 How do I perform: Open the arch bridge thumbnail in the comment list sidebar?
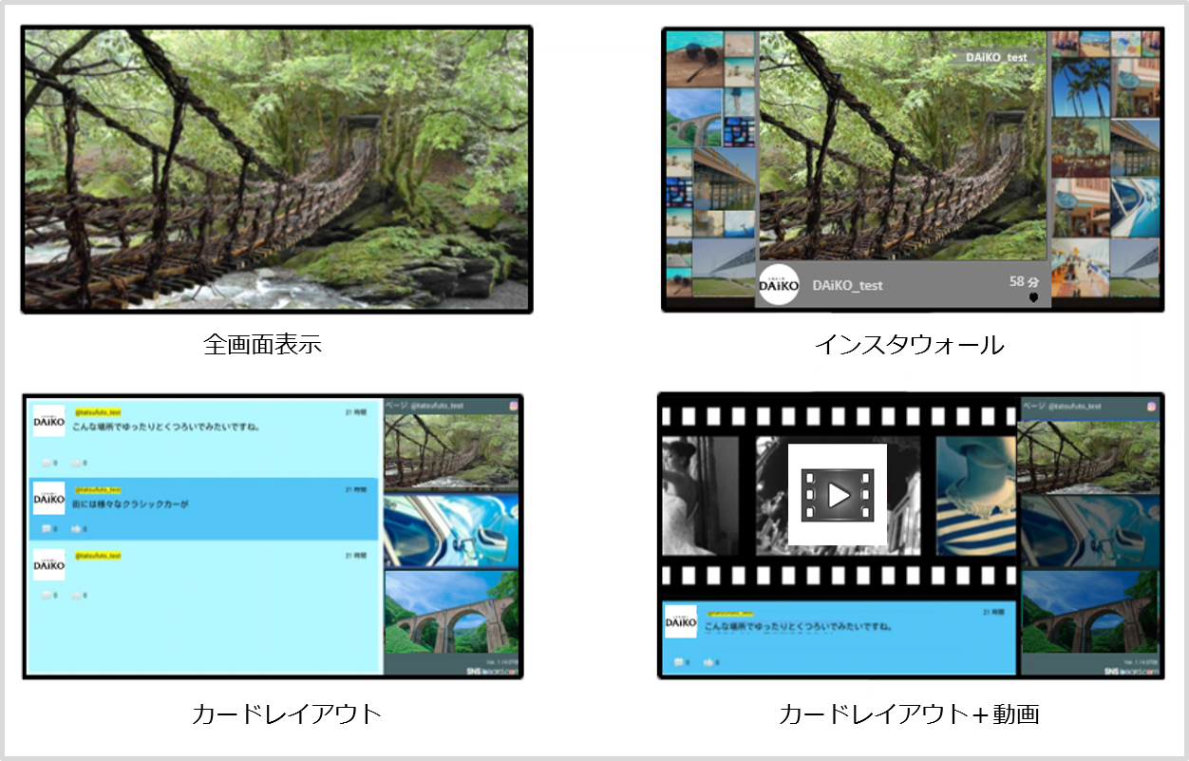(x=451, y=612)
